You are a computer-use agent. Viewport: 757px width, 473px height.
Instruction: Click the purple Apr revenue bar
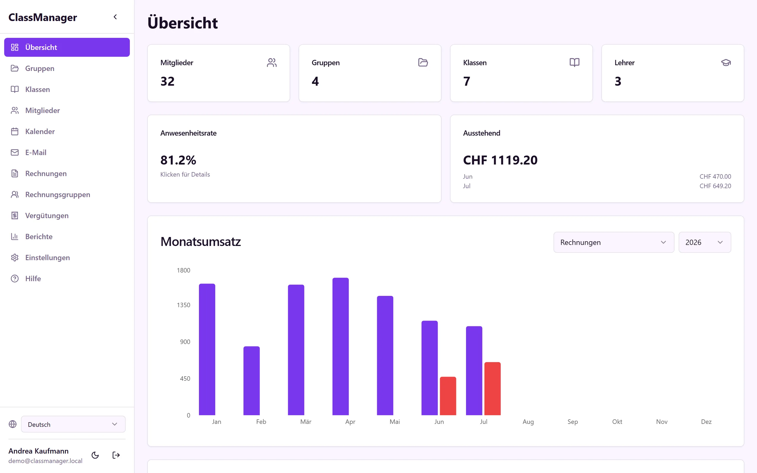[340, 346]
